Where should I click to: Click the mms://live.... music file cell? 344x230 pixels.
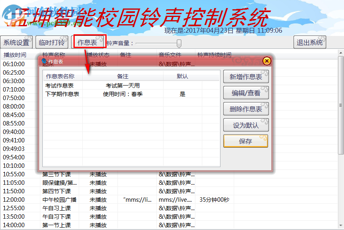[175, 200]
